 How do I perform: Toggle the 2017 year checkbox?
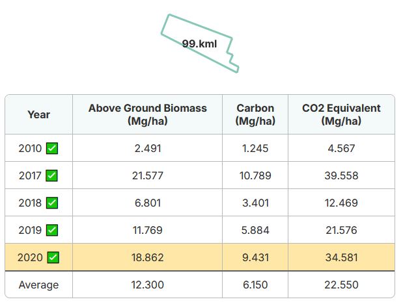click(51, 175)
